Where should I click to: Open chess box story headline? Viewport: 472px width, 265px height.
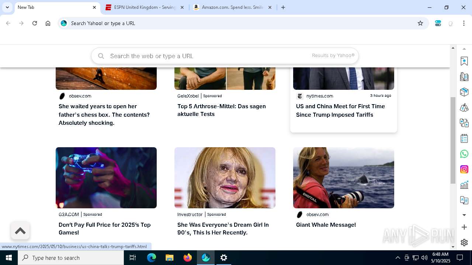(104, 114)
